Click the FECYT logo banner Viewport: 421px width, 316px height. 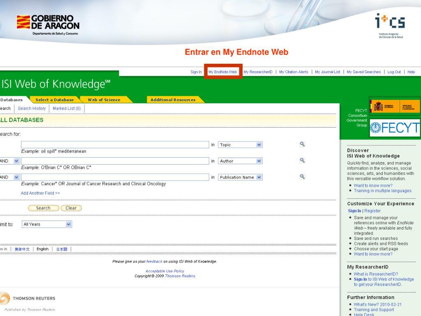click(395, 128)
